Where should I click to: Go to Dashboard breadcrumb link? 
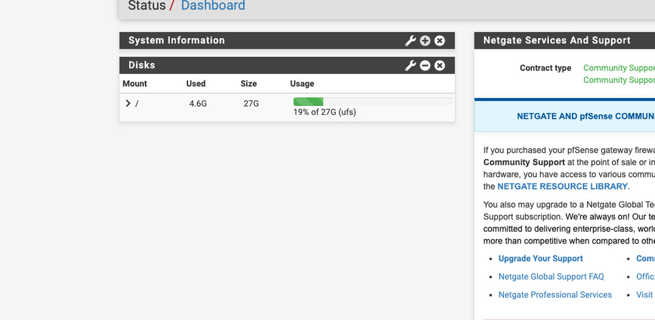click(x=213, y=6)
